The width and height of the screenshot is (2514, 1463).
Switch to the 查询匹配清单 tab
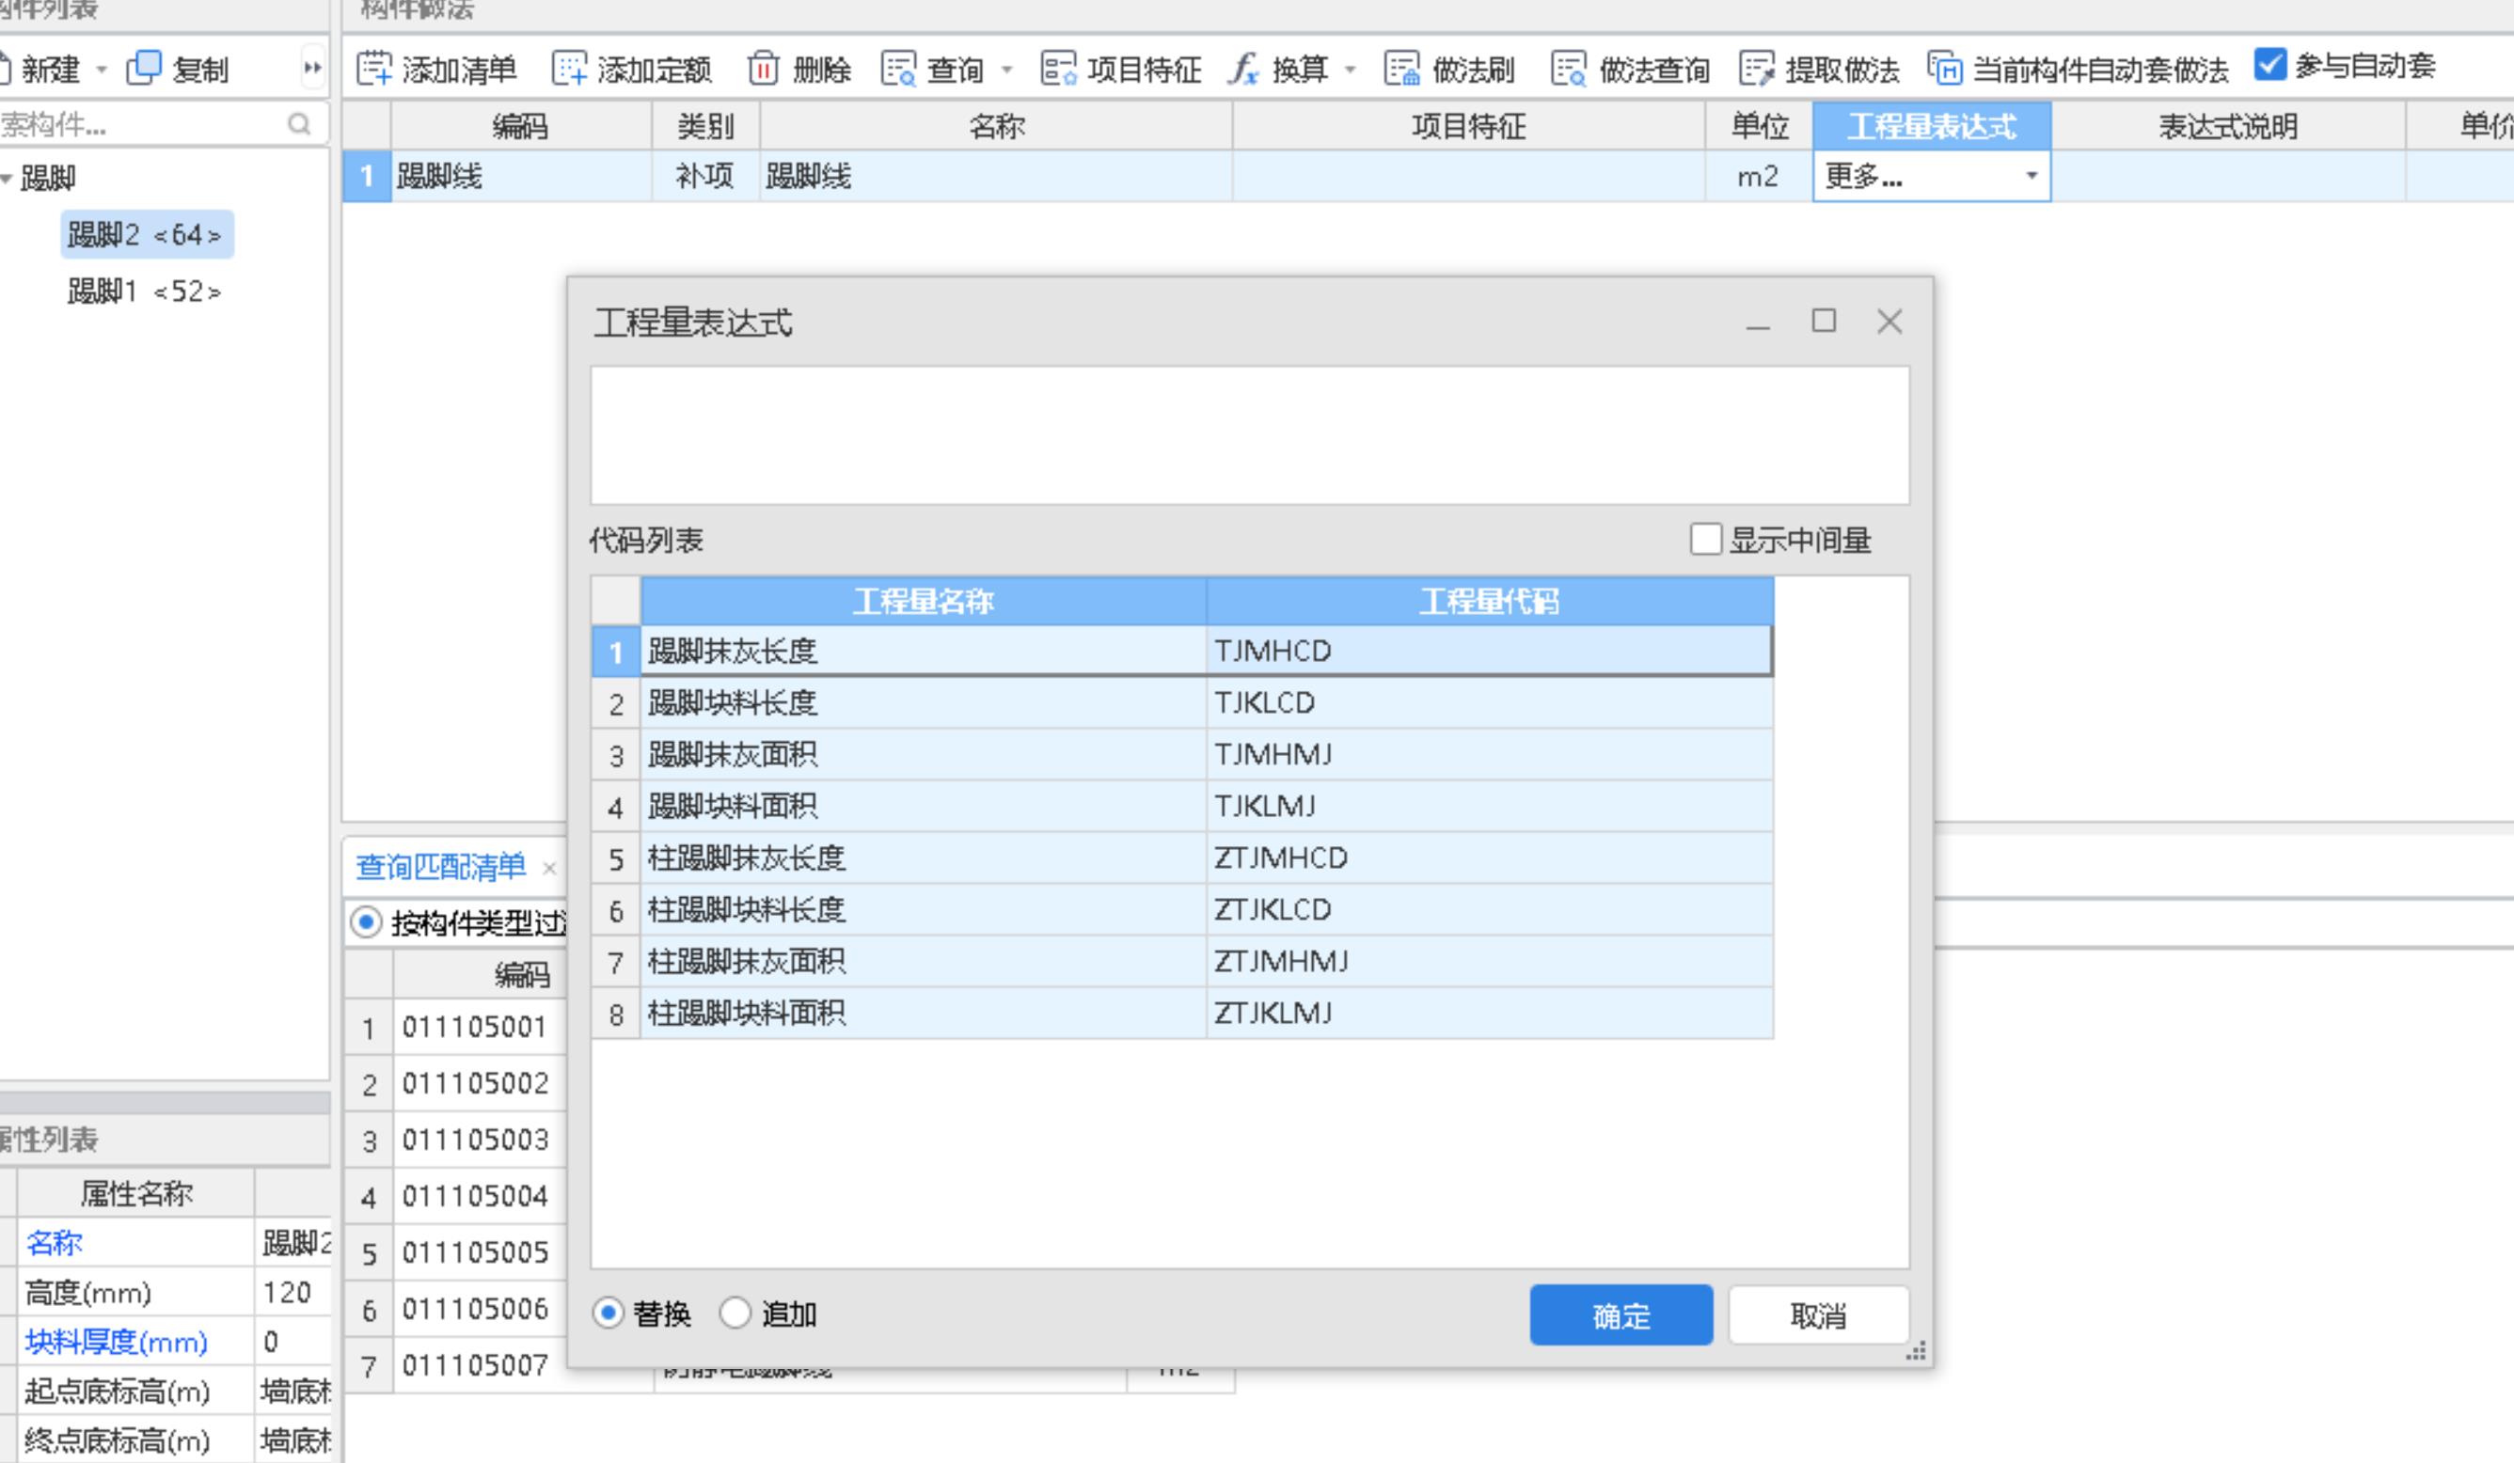point(440,868)
